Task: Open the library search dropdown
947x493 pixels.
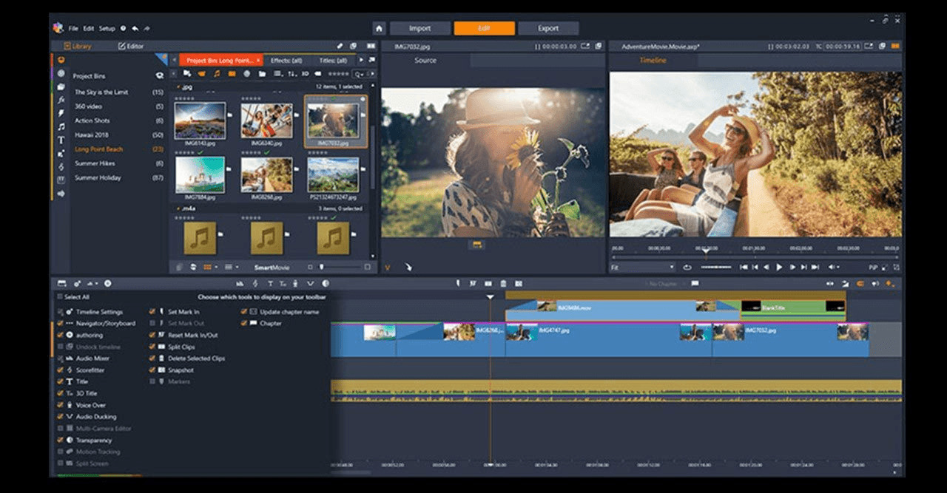Action: point(361,74)
